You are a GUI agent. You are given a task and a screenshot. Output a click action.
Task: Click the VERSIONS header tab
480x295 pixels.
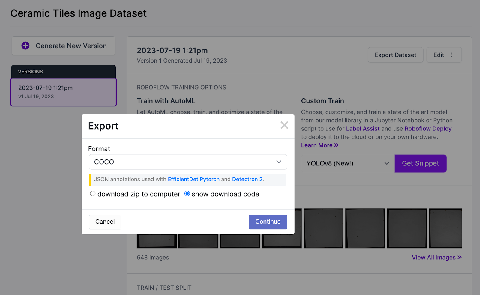tap(64, 72)
